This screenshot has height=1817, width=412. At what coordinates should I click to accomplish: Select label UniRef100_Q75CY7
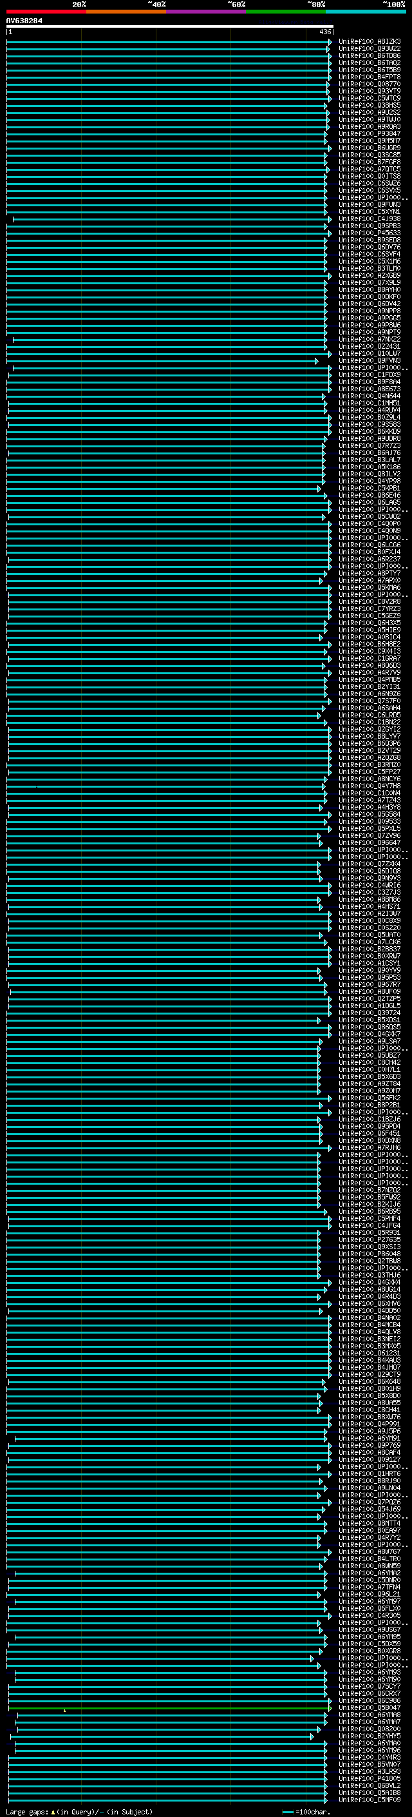370,1686
